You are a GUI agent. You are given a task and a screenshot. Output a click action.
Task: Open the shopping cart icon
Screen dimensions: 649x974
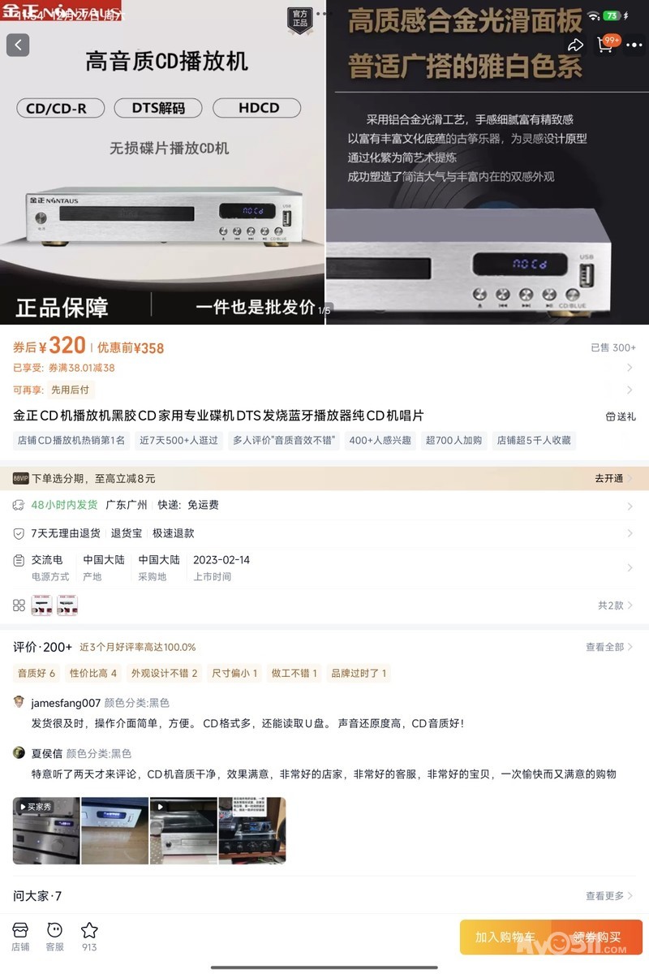[606, 45]
